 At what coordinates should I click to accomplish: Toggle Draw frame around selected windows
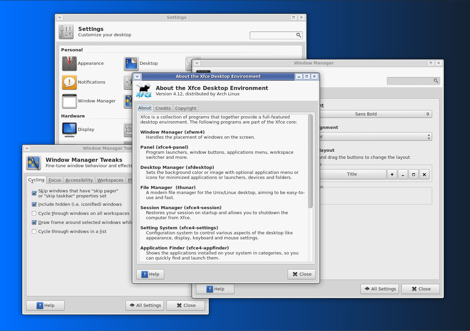pyautogui.click(x=34, y=223)
